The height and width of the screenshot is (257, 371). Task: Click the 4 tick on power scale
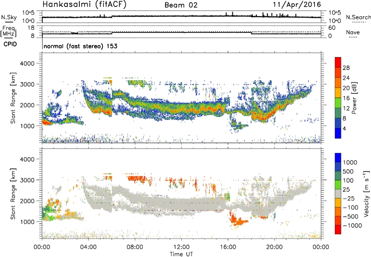(x=344, y=128)
